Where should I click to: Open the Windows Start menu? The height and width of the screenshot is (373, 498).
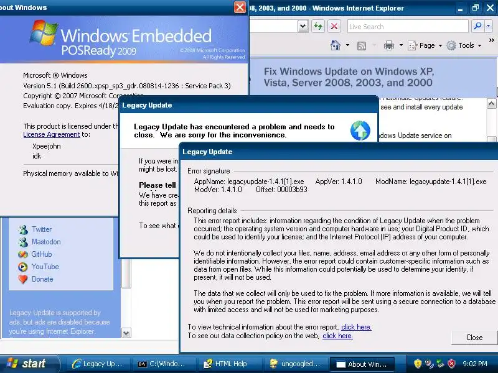[x=29, y=364]
